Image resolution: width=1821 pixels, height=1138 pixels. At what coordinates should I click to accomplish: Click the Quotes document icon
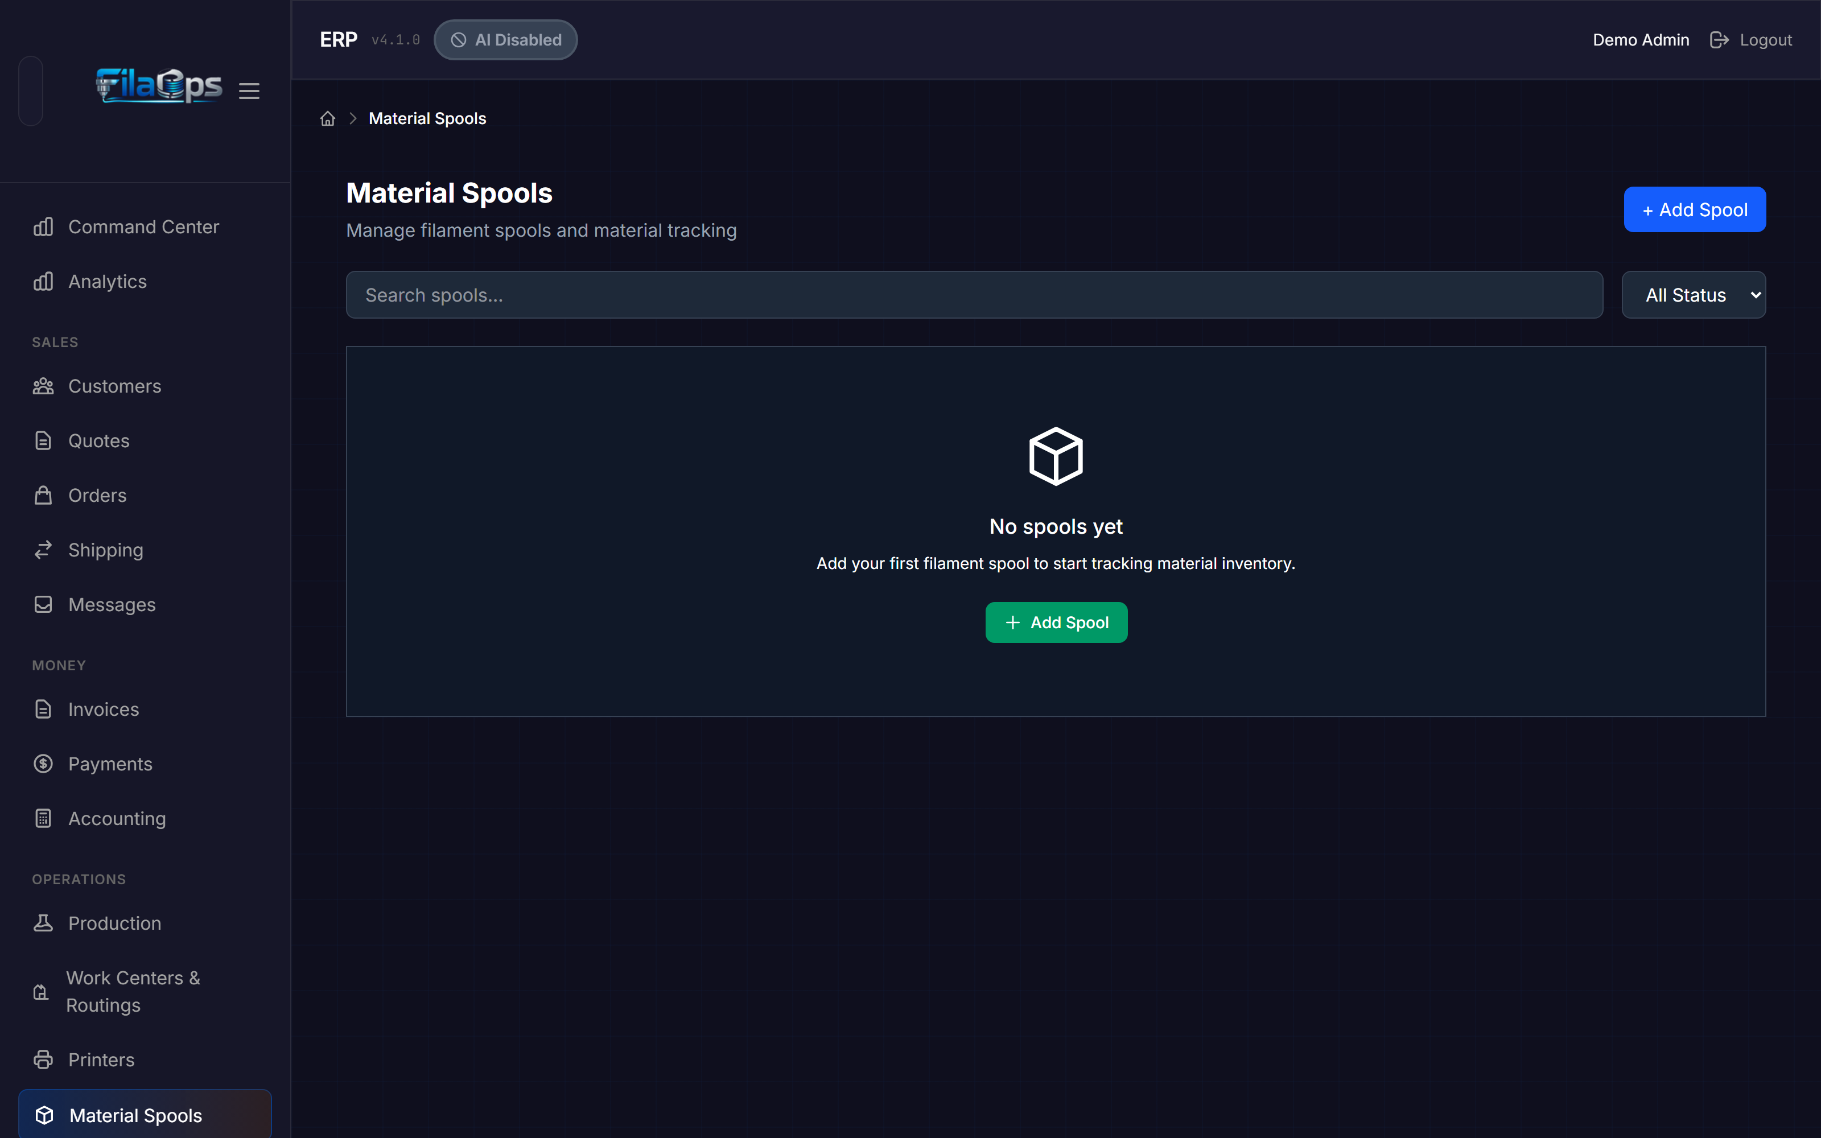pyautogui.click(x=44, y=441)
